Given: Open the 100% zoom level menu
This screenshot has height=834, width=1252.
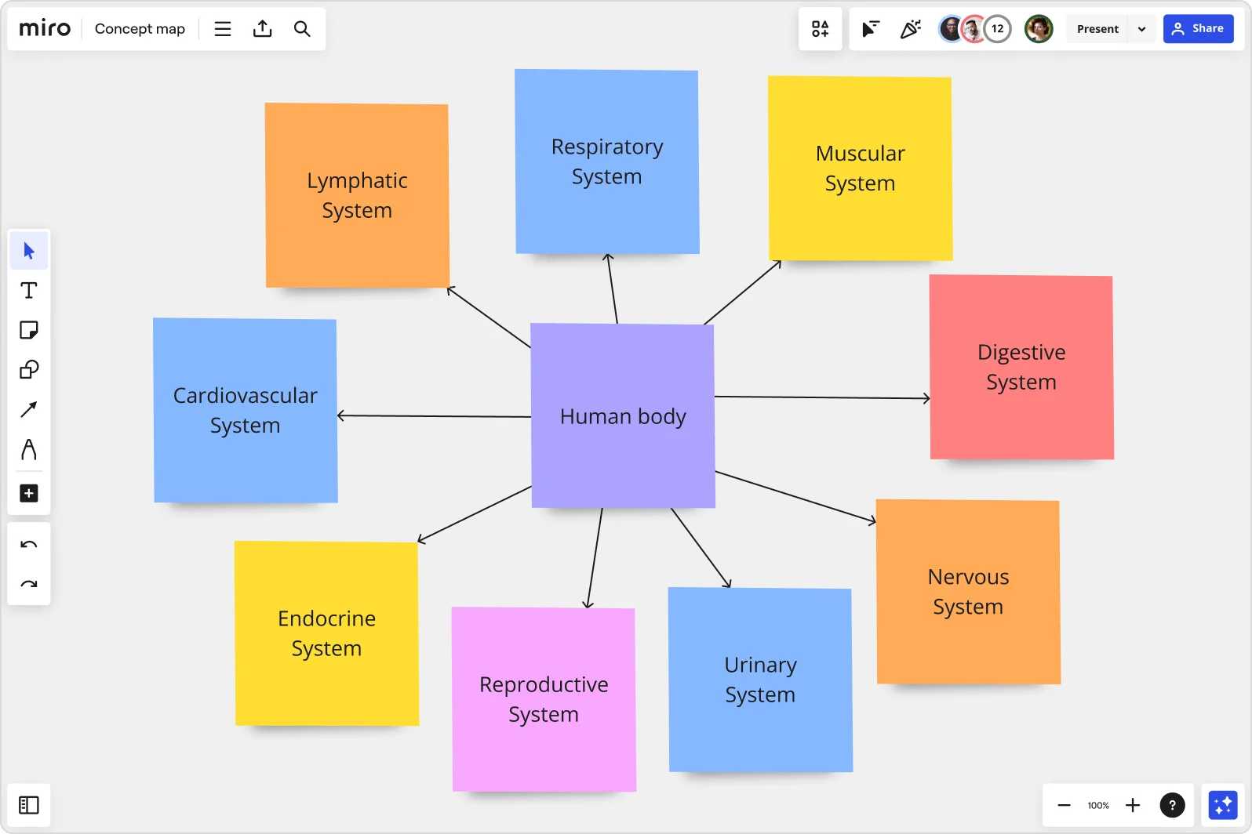Looking at the screenshot, I should click(x=1098, y=805).
